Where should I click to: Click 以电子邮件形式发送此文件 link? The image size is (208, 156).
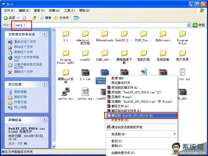(28, 66)
